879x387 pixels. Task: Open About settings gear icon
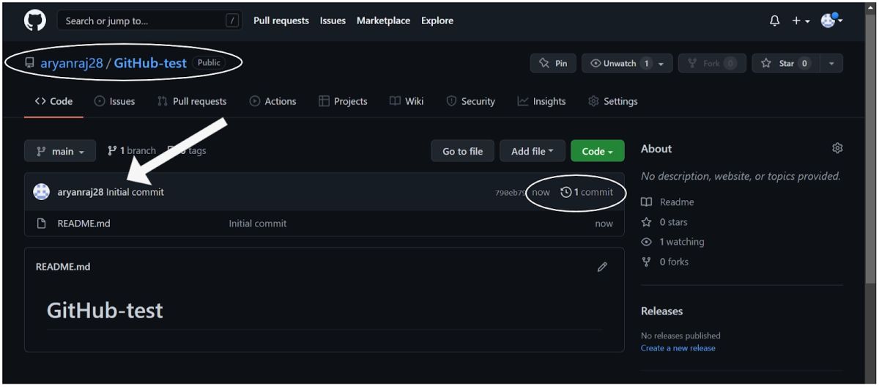point(837,148)
